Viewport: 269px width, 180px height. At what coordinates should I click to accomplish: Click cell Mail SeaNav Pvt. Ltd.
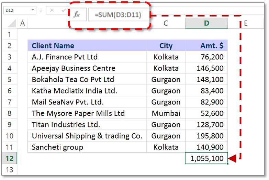coord(87,102)
